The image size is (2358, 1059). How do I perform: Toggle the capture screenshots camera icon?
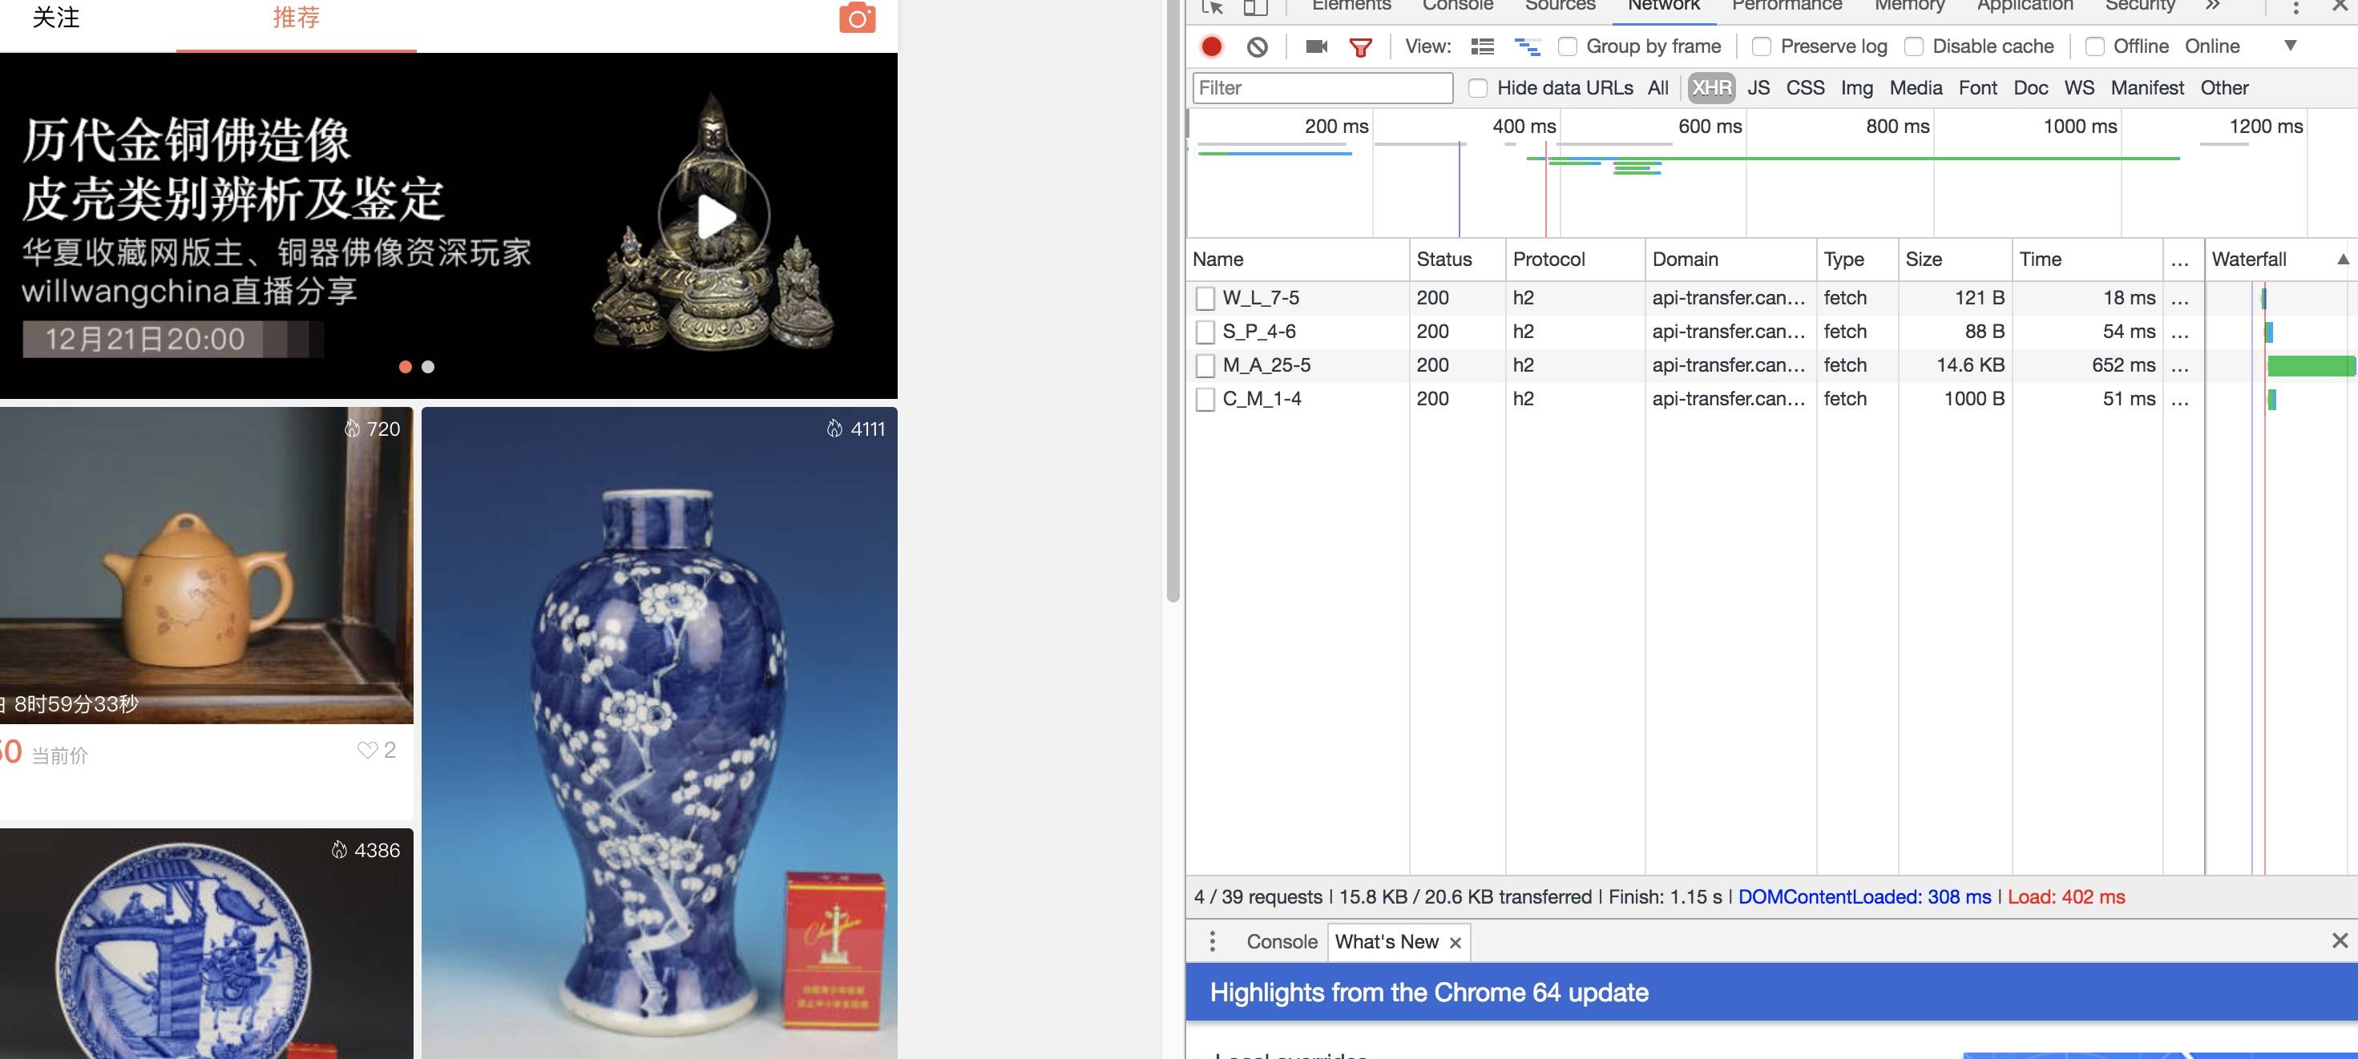pos(1316,46)
